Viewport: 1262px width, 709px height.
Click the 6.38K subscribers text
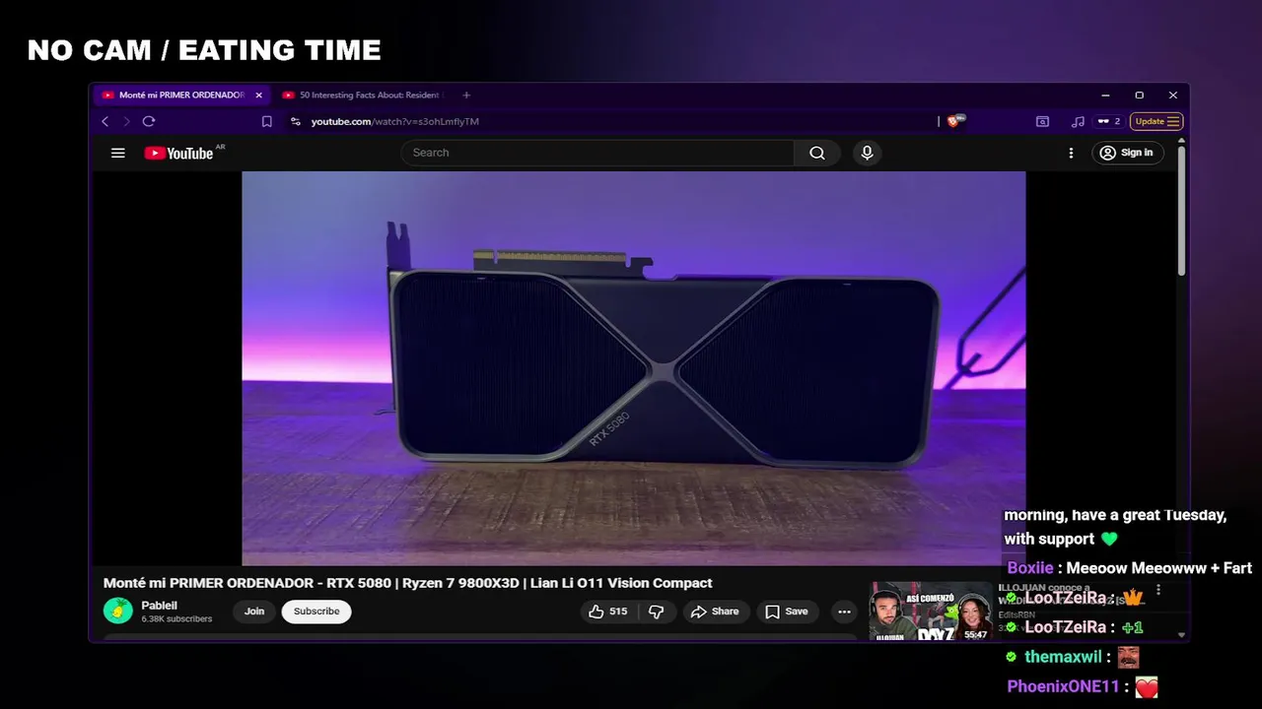(176, 619)
